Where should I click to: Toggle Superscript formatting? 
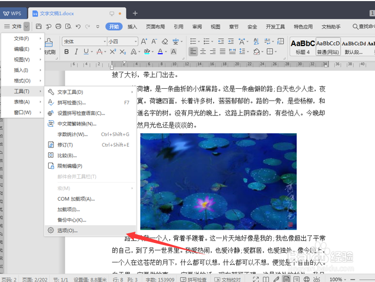pos(112,51)
